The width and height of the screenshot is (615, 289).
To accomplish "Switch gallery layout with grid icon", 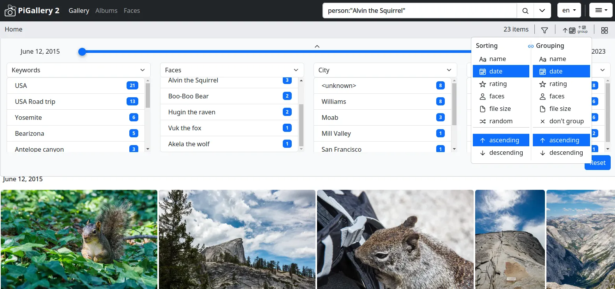I will click(x=604, y=30).
